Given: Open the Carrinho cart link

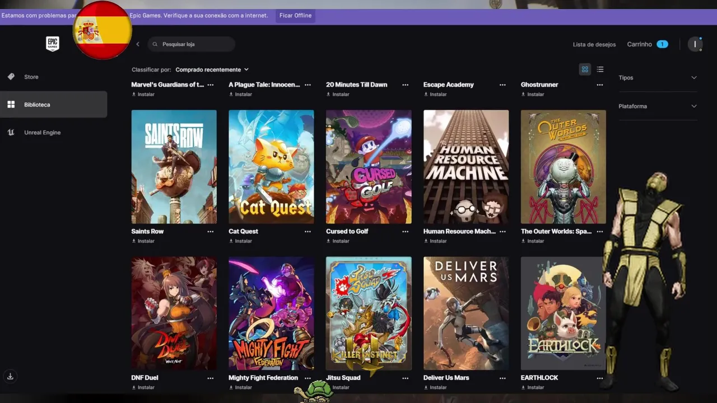Looking at the screenshot, I should pos(648,44).
